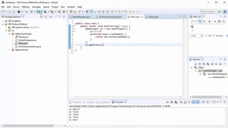Click the Last Edit Location icon

[x=126, y=12]
